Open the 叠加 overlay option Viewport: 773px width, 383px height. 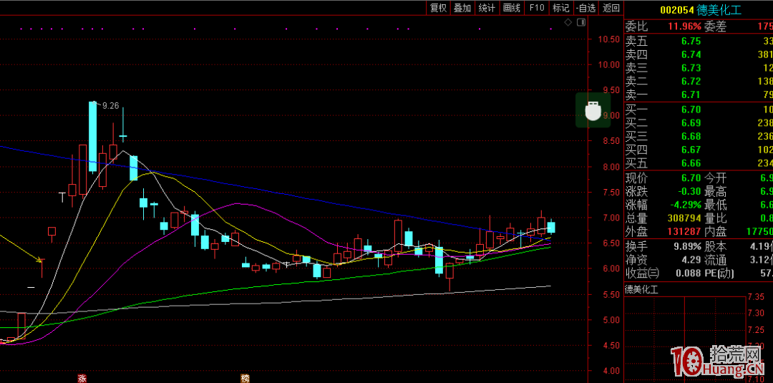click(462, 8)
